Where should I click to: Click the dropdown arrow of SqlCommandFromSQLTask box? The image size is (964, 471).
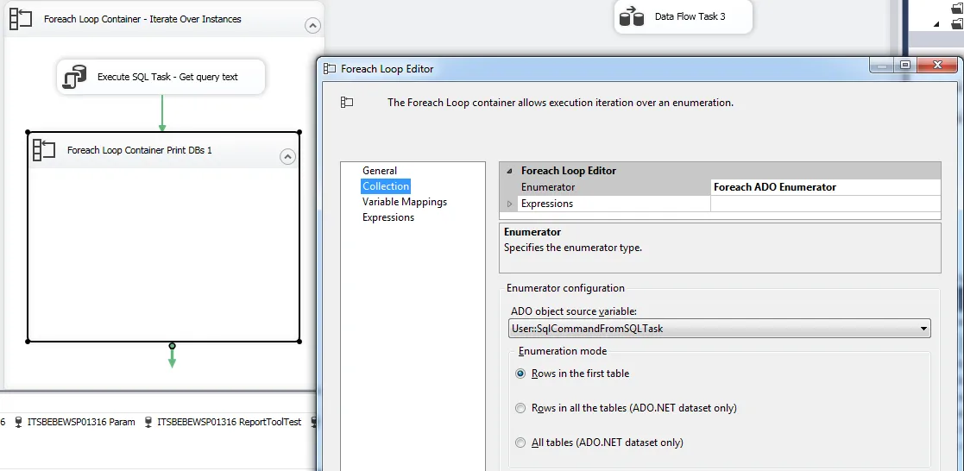click(x=923, y=329)
